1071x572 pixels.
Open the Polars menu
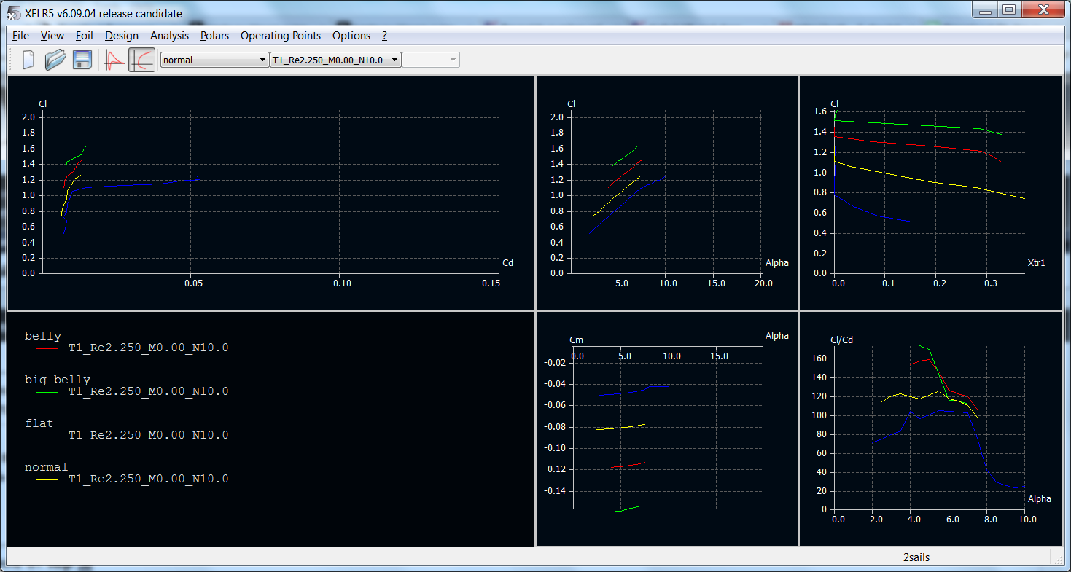(214, 36)
